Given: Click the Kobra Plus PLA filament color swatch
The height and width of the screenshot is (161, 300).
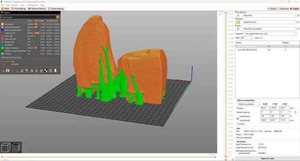Looking at the screenshot, I should pos(238,22).
